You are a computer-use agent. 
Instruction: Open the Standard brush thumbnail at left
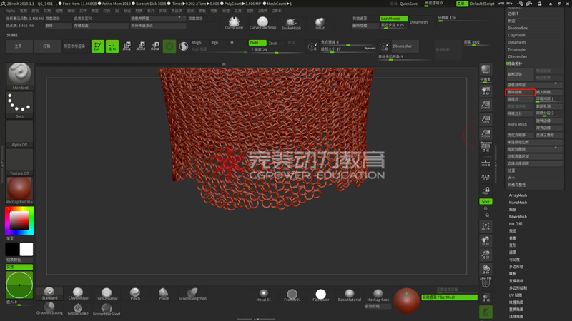[19, 76]
